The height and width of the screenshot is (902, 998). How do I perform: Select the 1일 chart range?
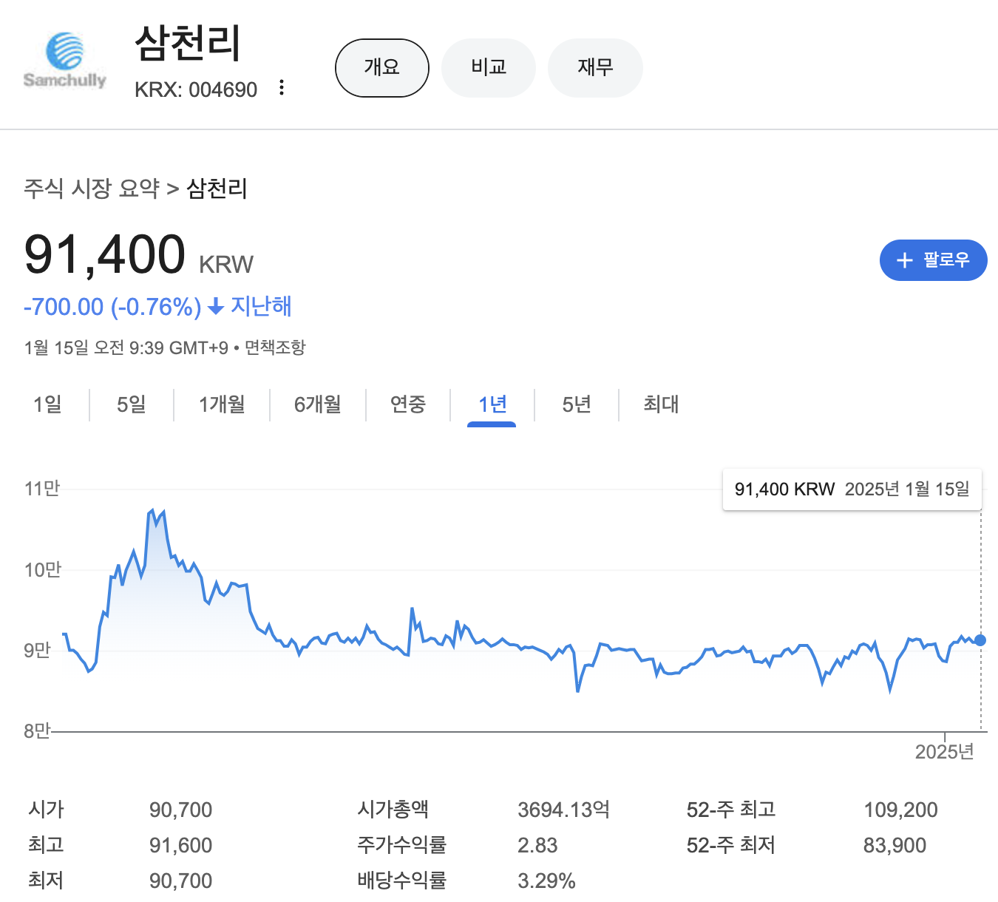click(x=47, y=404)
